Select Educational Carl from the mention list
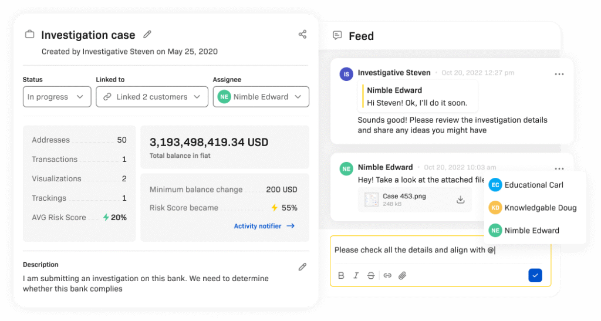Screen dimensions: 601x321 pos(534,185)
